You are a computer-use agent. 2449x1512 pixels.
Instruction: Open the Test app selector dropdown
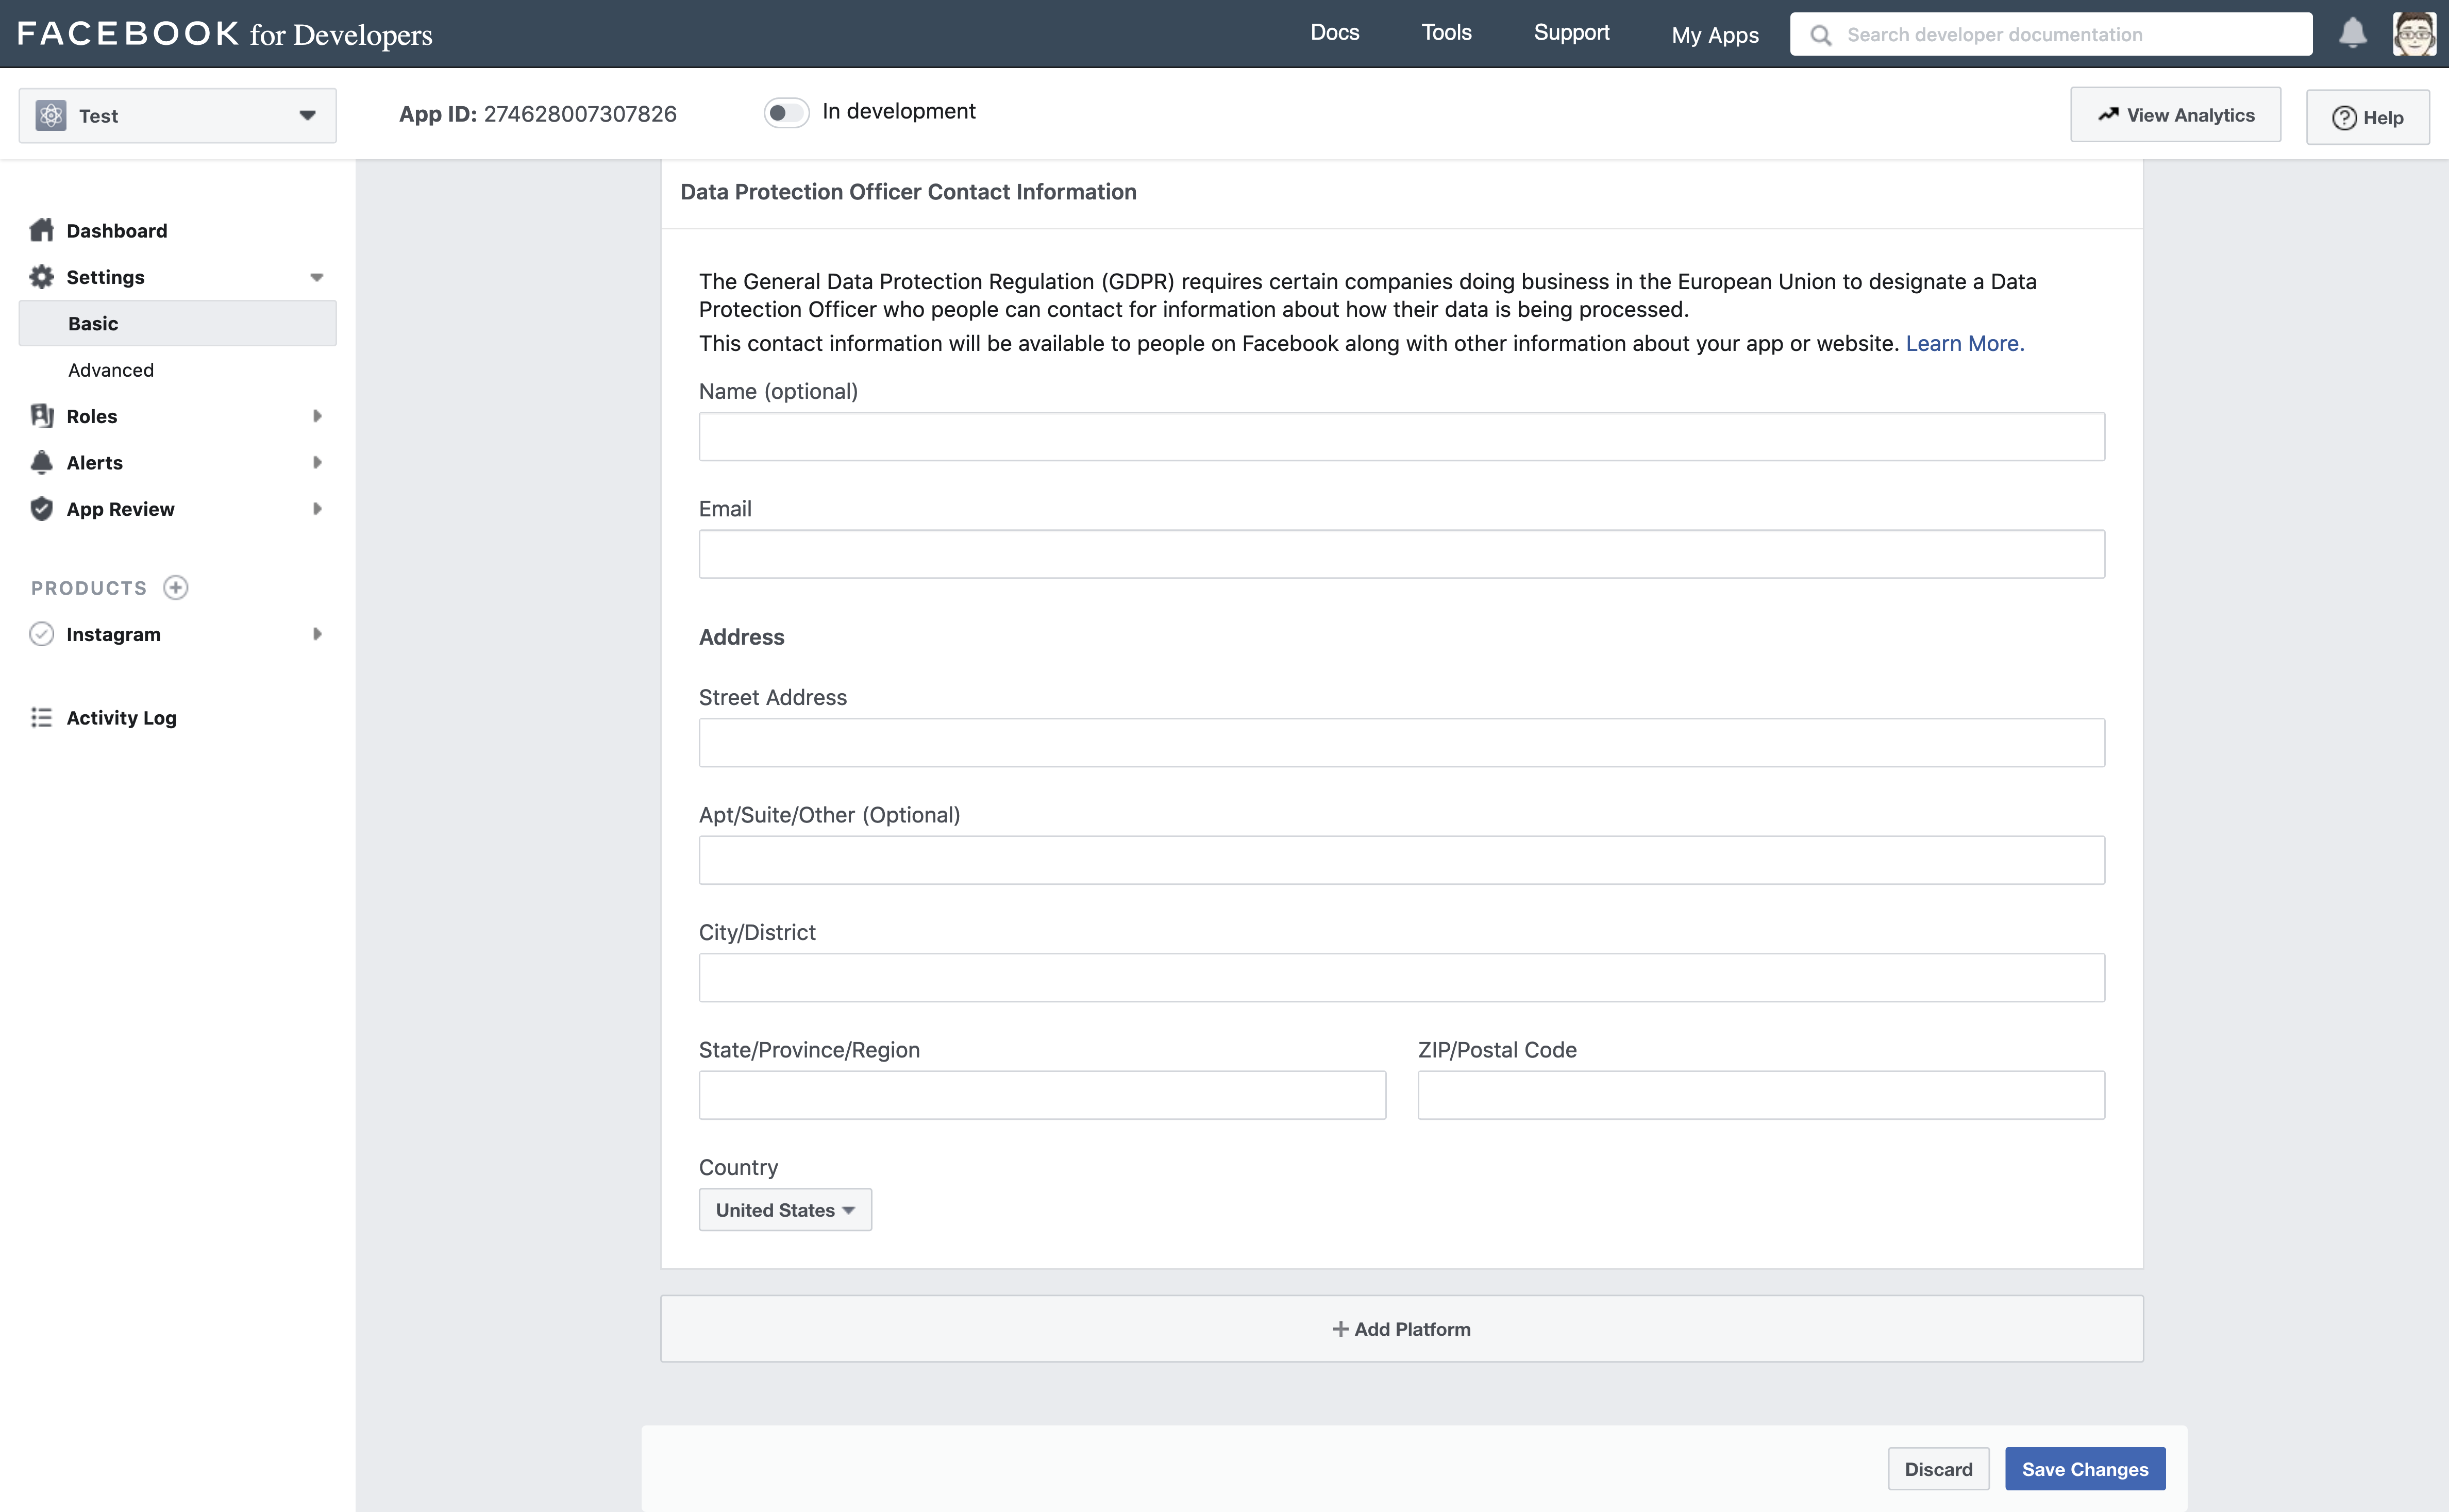[x=178, y=116]
